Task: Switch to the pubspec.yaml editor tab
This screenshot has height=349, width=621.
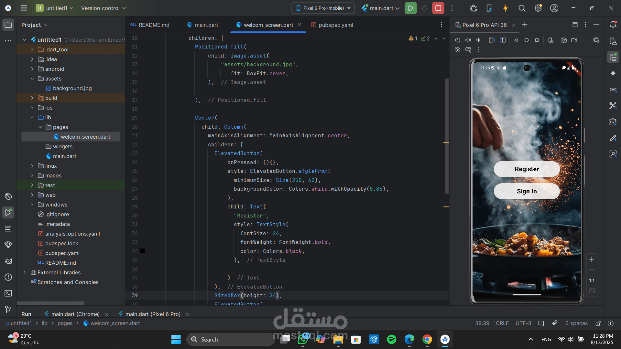Action: 332,25
